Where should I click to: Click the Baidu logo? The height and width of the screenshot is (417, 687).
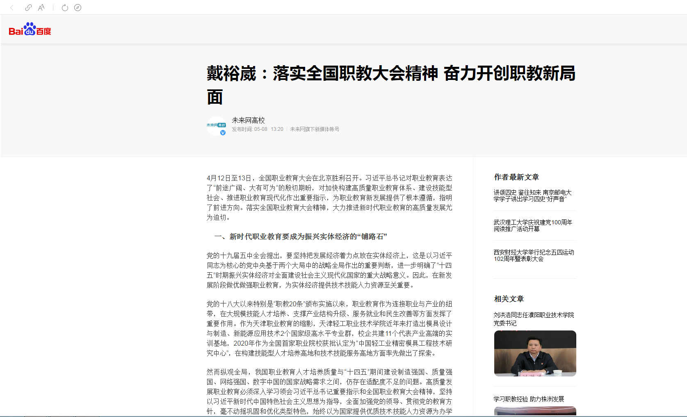pyautogui.click(x=30, y=30)
